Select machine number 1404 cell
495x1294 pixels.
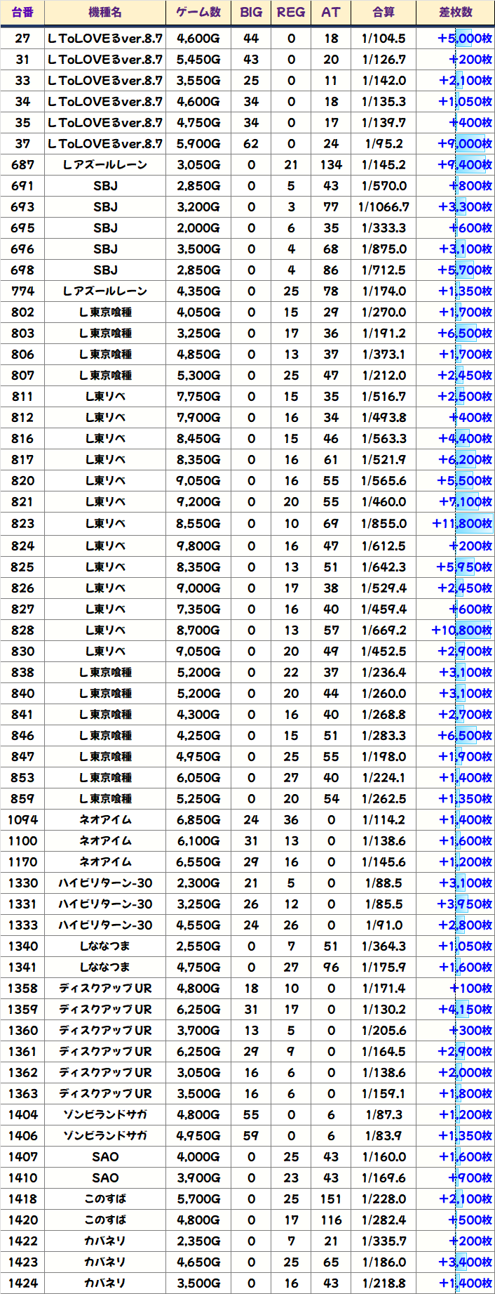pyautogui.click(x=22, y=1114)
